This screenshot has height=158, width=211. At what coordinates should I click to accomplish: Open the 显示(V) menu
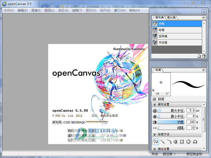click(91, 10)
